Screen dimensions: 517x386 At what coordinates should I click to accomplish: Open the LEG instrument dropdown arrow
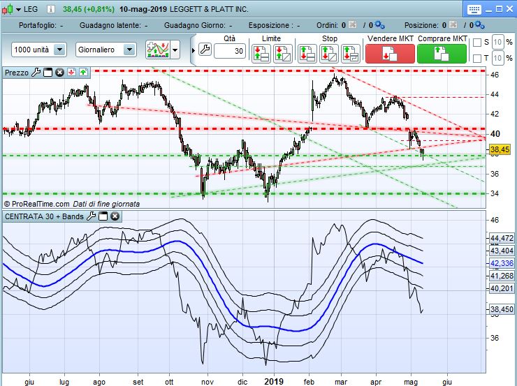point(18,10)
